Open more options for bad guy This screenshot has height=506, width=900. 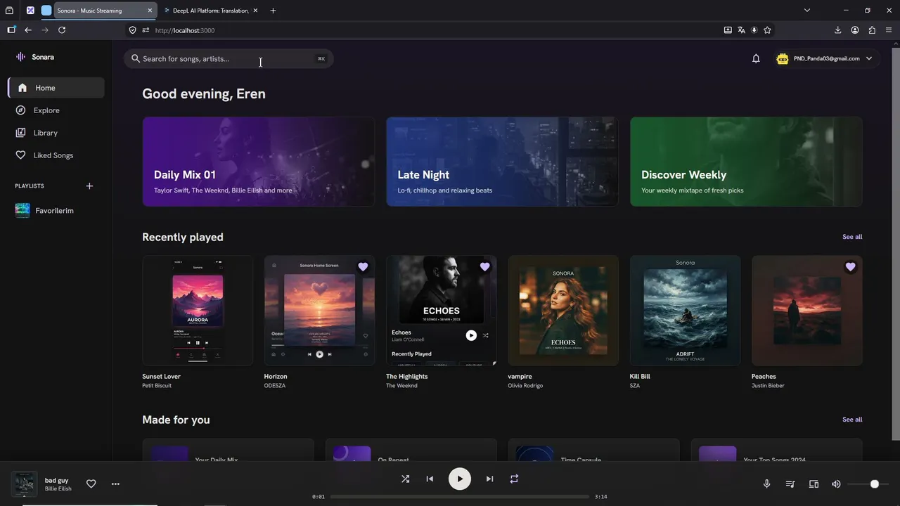[115, 484]
